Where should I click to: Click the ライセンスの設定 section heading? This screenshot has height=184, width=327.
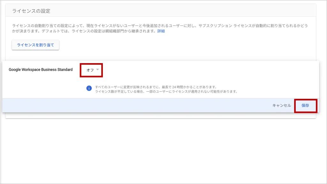pos(31,11)
